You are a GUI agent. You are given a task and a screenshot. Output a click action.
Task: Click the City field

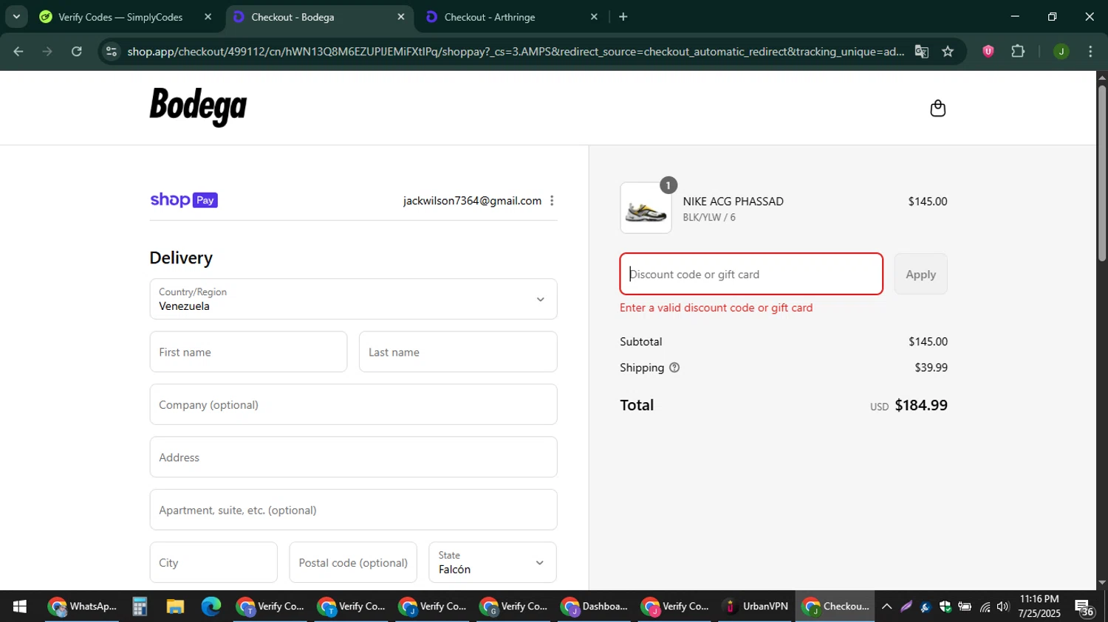coord(213,562)
